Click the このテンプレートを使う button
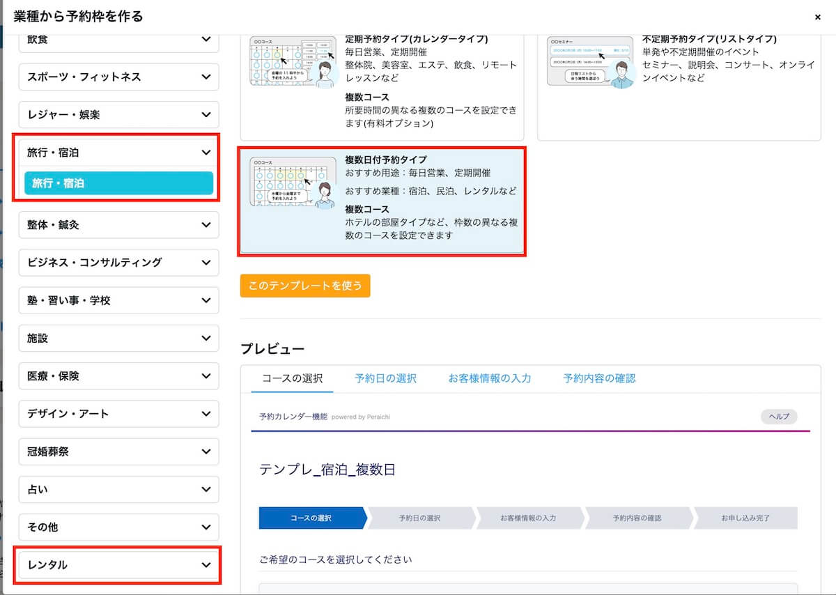Image resolution: width=836 pixels, height=595 pixels. point(305,286)
